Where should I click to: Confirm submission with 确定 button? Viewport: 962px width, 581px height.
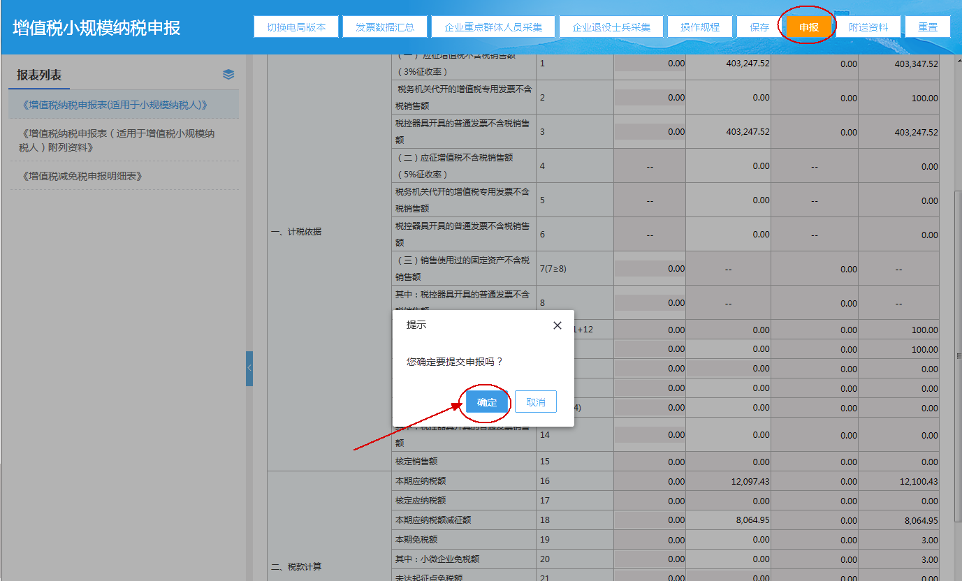click(x=487, y=402)
